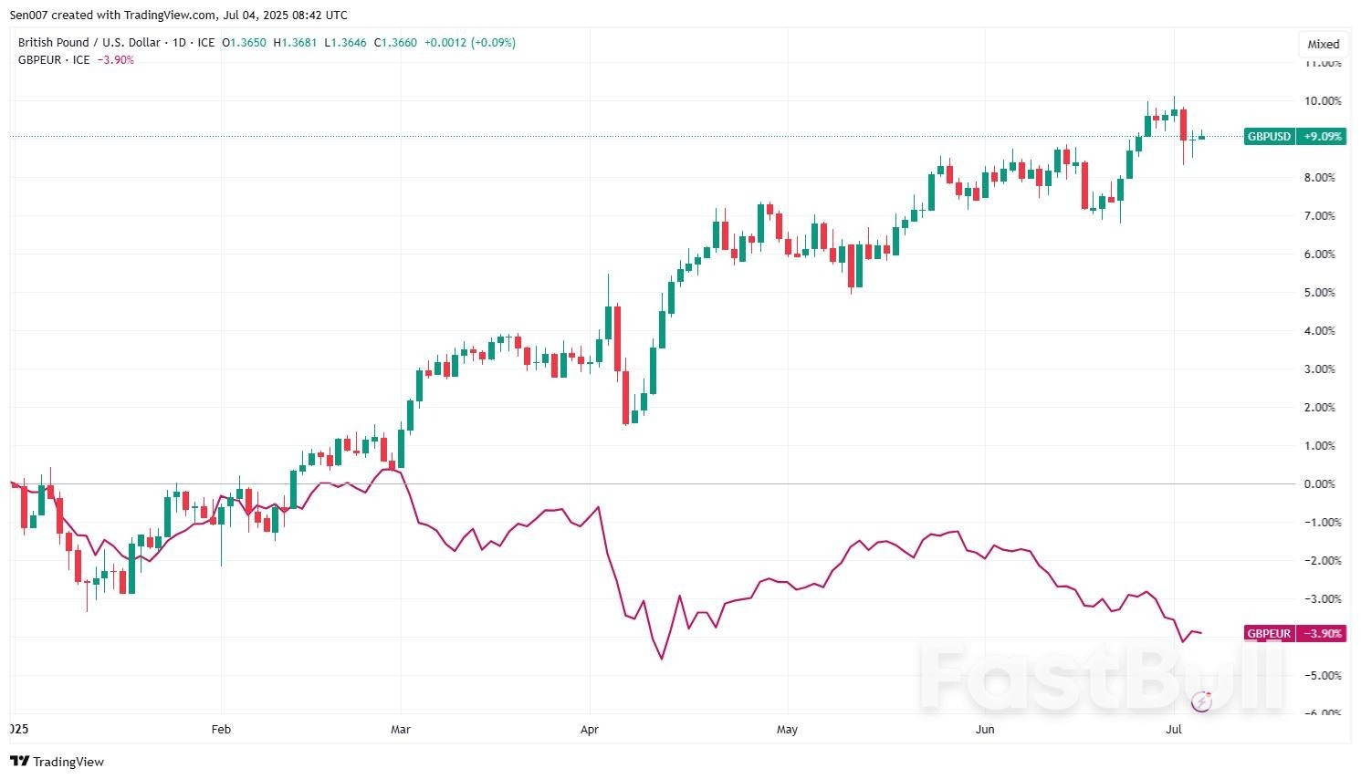1361x779 pixels.
Task: Select the green GBPUSD +9.09% price label
Action: point(1293,137)
